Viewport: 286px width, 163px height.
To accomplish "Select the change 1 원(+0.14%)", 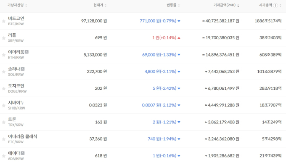I will 164,38.
